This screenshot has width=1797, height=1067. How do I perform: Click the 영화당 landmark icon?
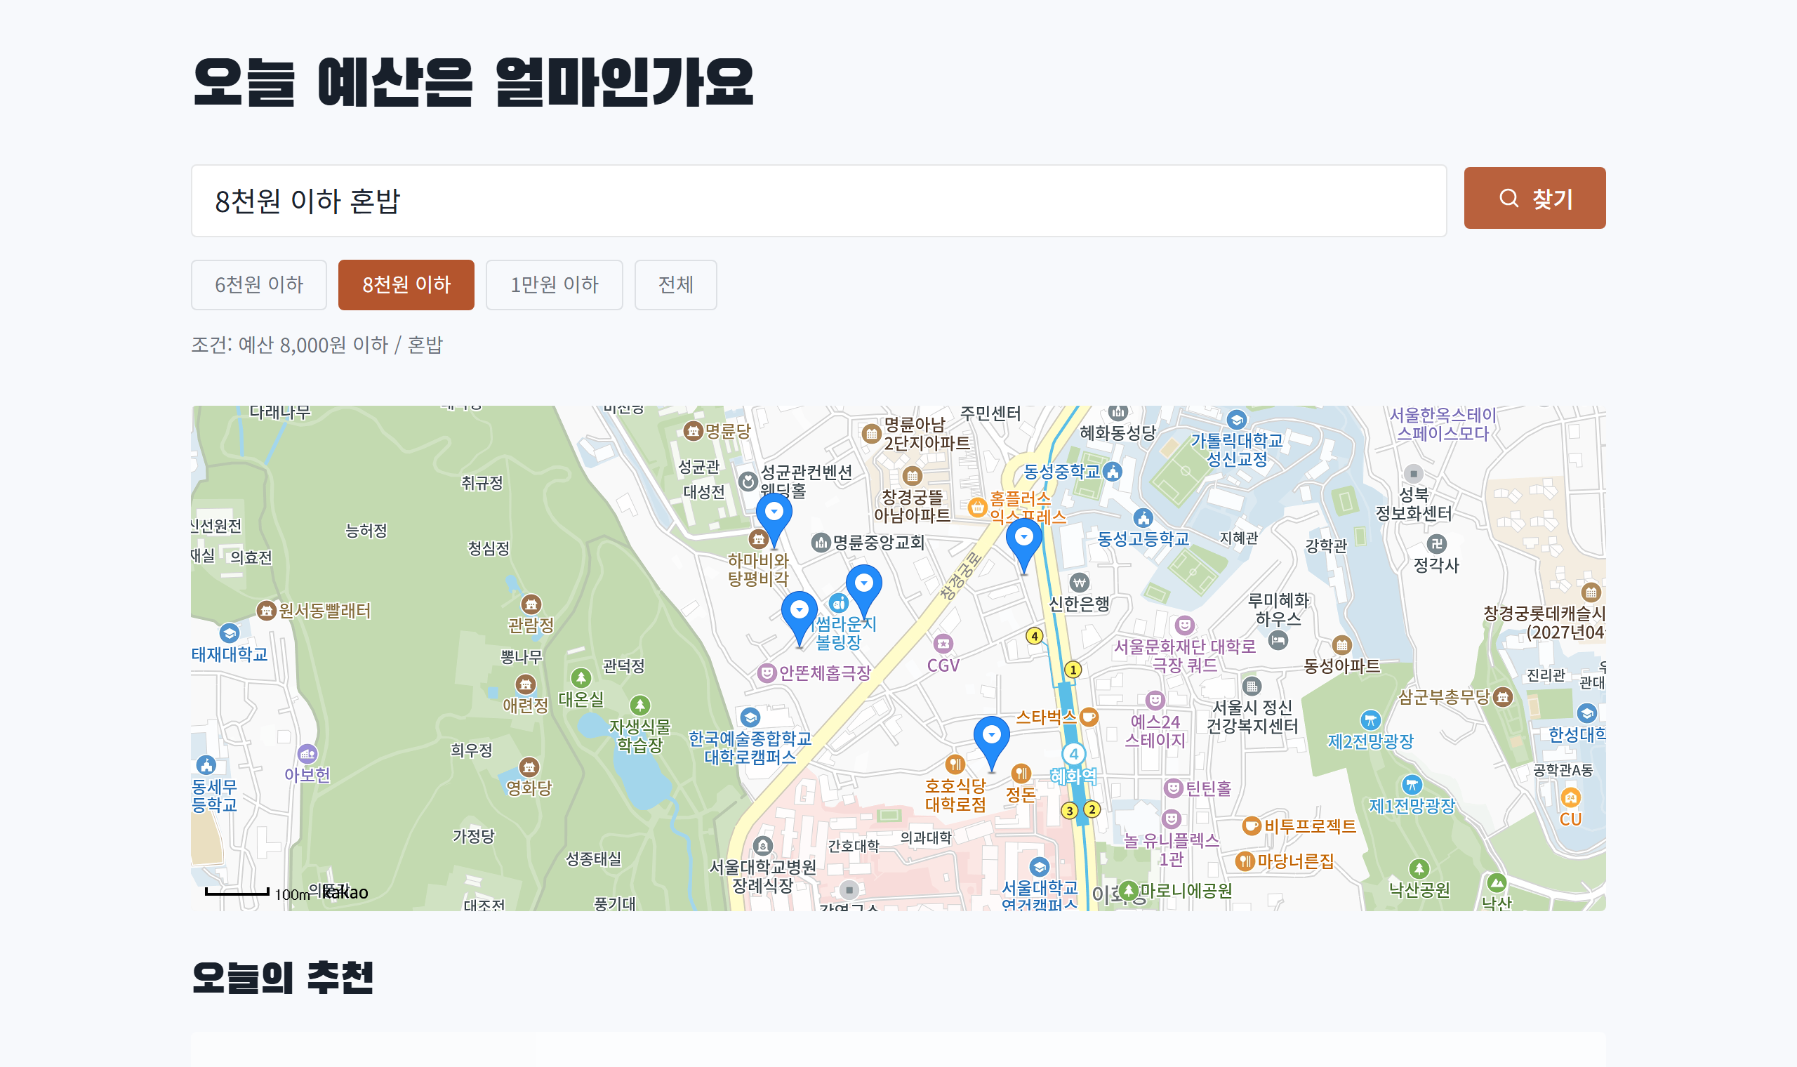tap(529, 767)
